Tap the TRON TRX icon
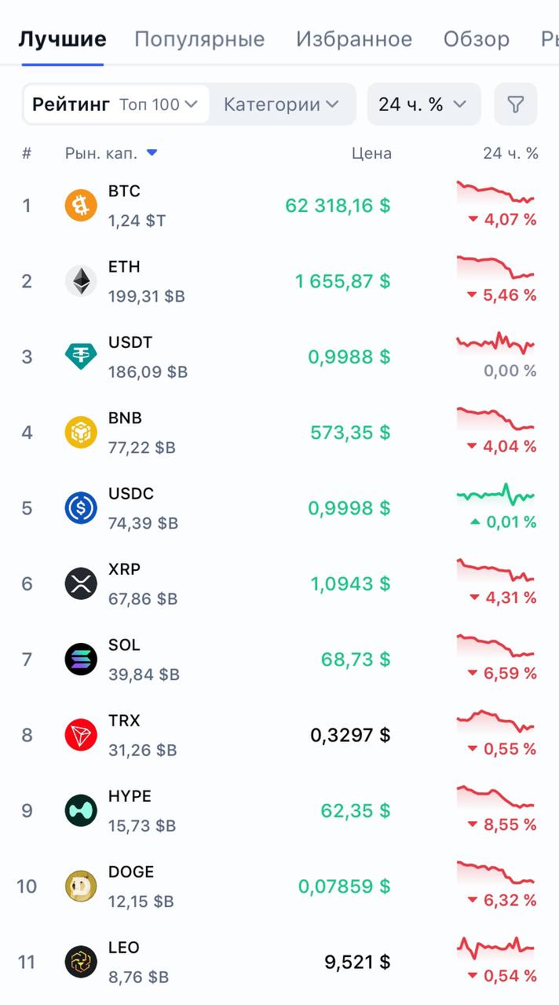This screenshot has height=1005, width=559. tap(81, 735)
